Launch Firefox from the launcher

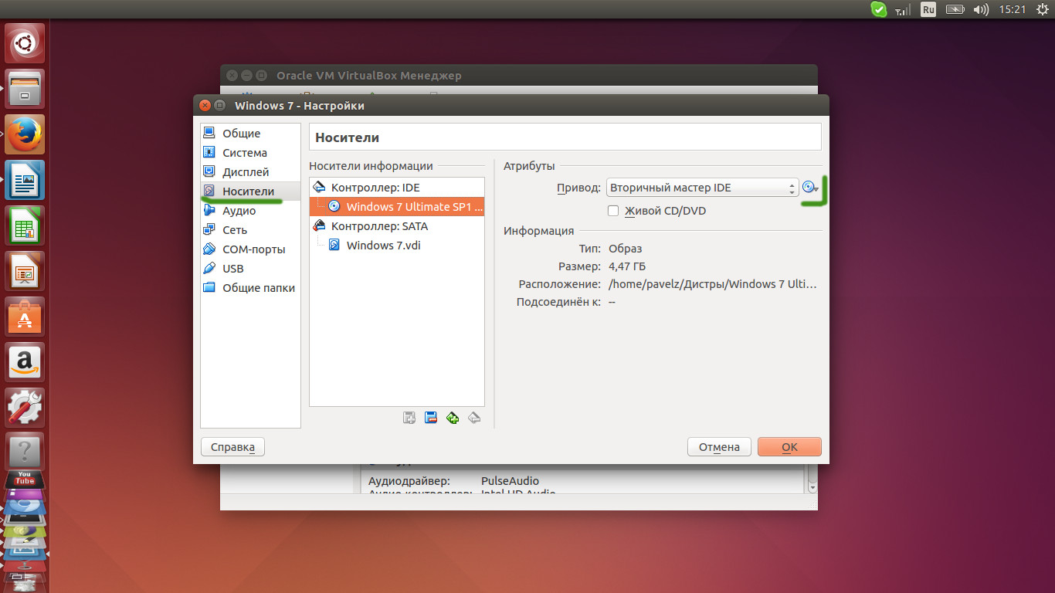(x=25, y=134)
